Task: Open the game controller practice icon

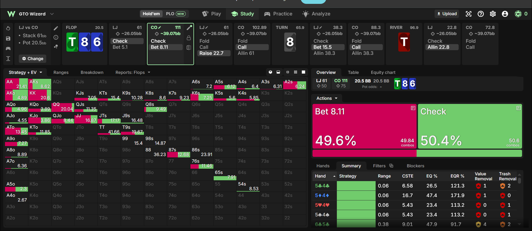Action: [x=8, y=49]
